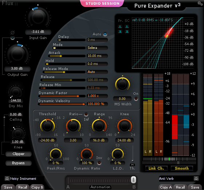Click the Th. vertical slider

pyautogui.click(x=133, y=154)
